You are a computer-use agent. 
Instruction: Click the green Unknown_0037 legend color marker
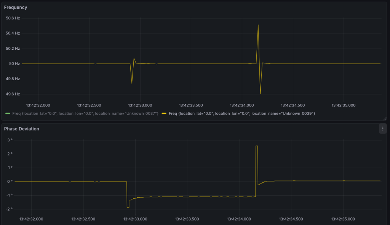tap(7, 113)
